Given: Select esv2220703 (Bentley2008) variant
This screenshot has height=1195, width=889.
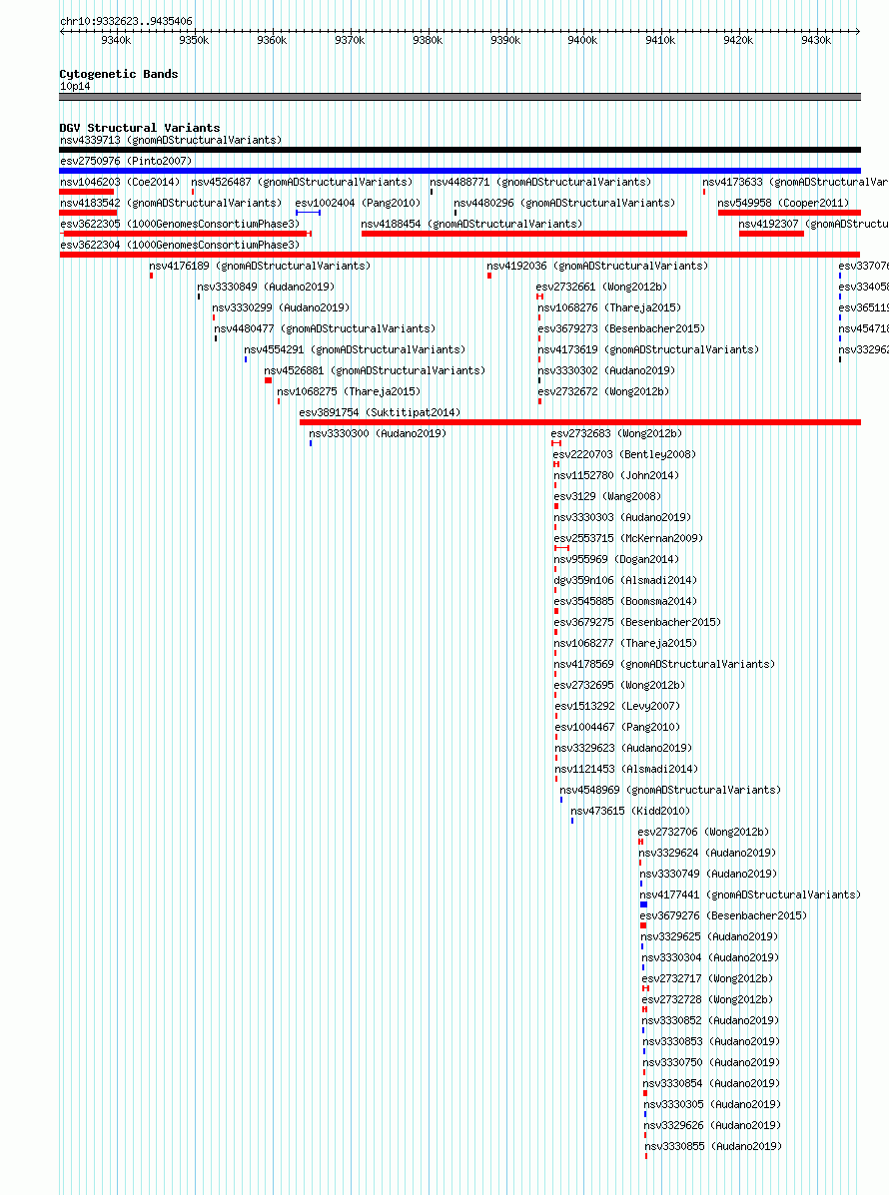Looking at the screenshot, I should tap(624, 454).
